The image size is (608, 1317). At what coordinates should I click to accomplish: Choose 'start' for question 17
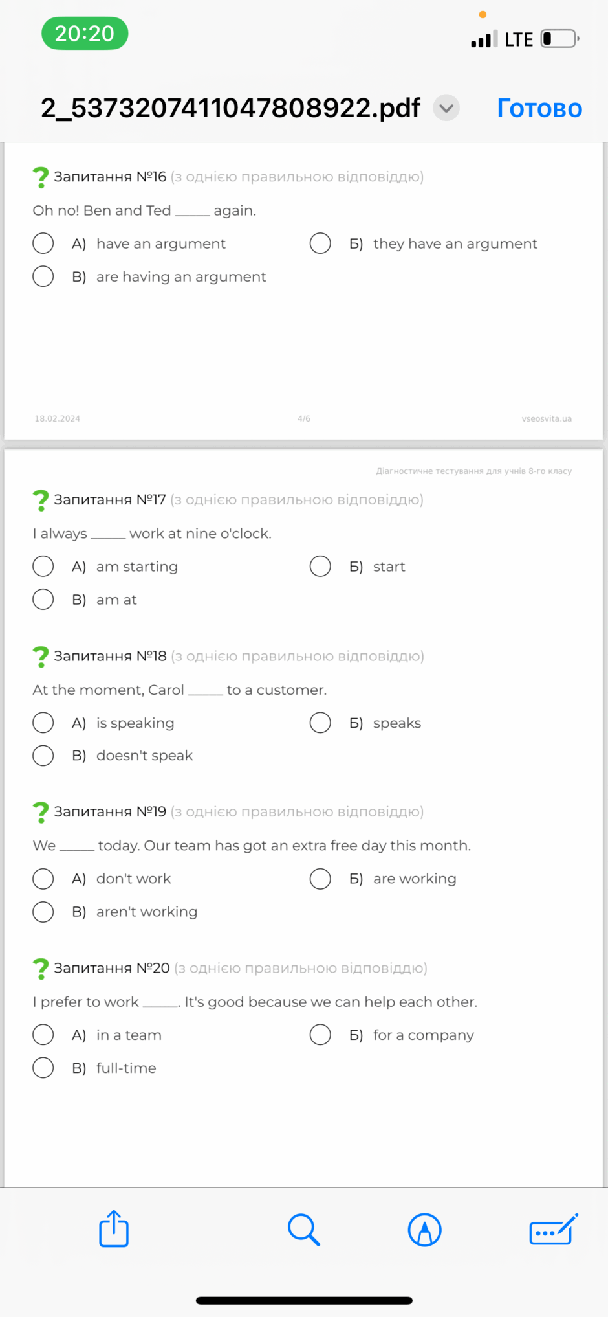tap(320, 566)
